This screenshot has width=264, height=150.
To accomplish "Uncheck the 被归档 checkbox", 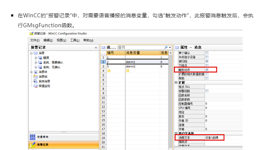I will [x=207, y=61].
